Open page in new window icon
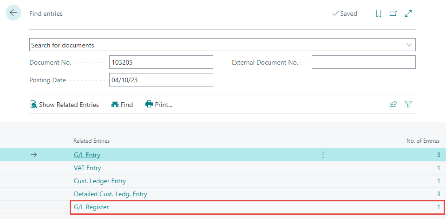This screenshot has width=446, height=219. pyautogui.click(x=393, y=13)
